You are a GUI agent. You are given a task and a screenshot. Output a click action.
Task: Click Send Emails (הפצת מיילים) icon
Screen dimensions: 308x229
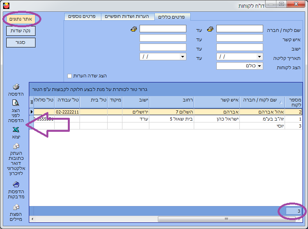pyautogui.click(x=16, y=207)
